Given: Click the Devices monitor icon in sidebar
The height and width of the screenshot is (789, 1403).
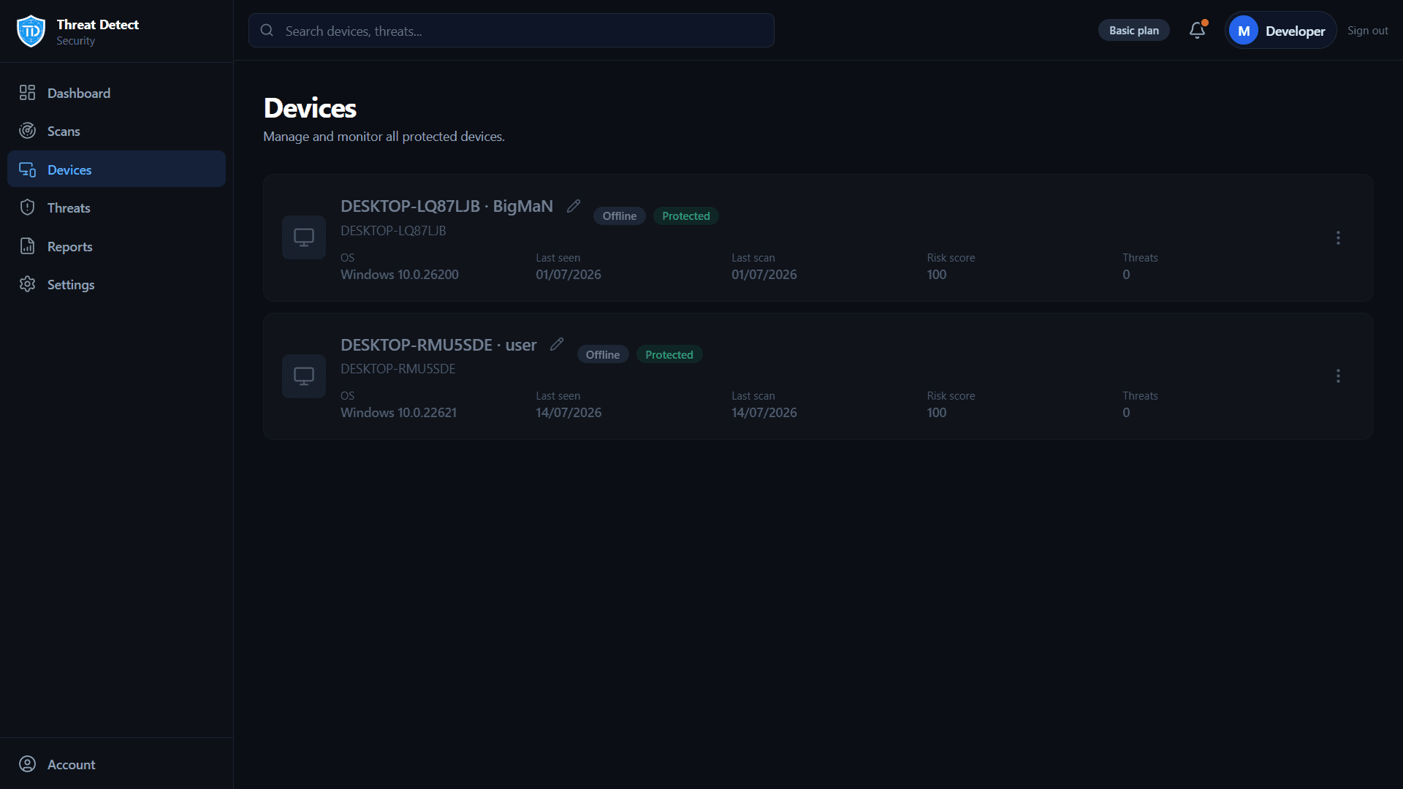Looking at the screenshot, I should [27, 169].
